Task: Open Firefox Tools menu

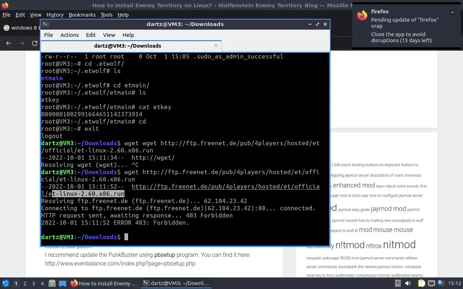Action: pos(106,15)
